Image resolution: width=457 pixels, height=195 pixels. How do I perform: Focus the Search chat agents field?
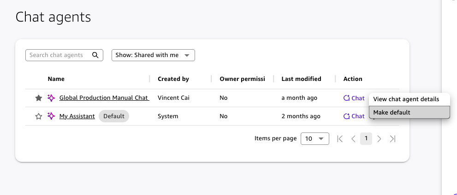64,55
